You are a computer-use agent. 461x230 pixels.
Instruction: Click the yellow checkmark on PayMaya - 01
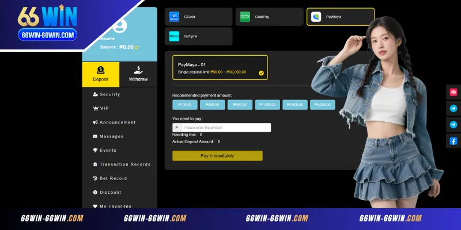click(261, 74)
